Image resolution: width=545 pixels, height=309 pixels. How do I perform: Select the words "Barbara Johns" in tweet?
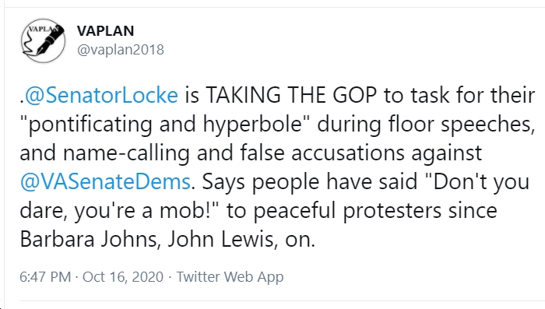(x=89, y=240)
